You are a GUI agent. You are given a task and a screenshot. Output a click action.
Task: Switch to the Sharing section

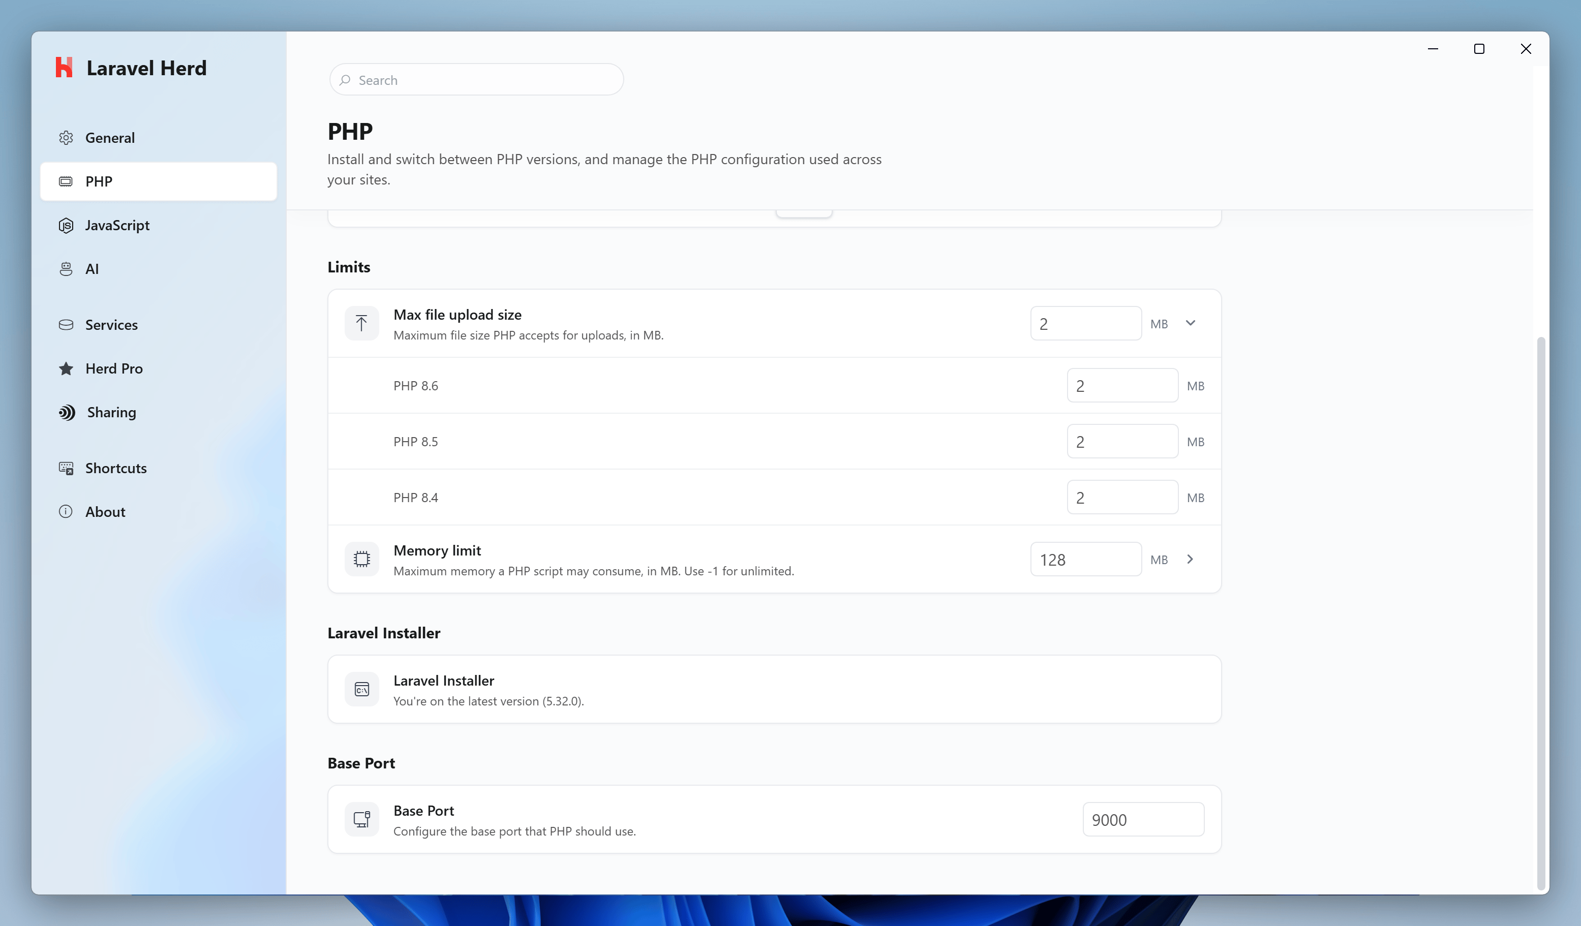tap(158, 412)
